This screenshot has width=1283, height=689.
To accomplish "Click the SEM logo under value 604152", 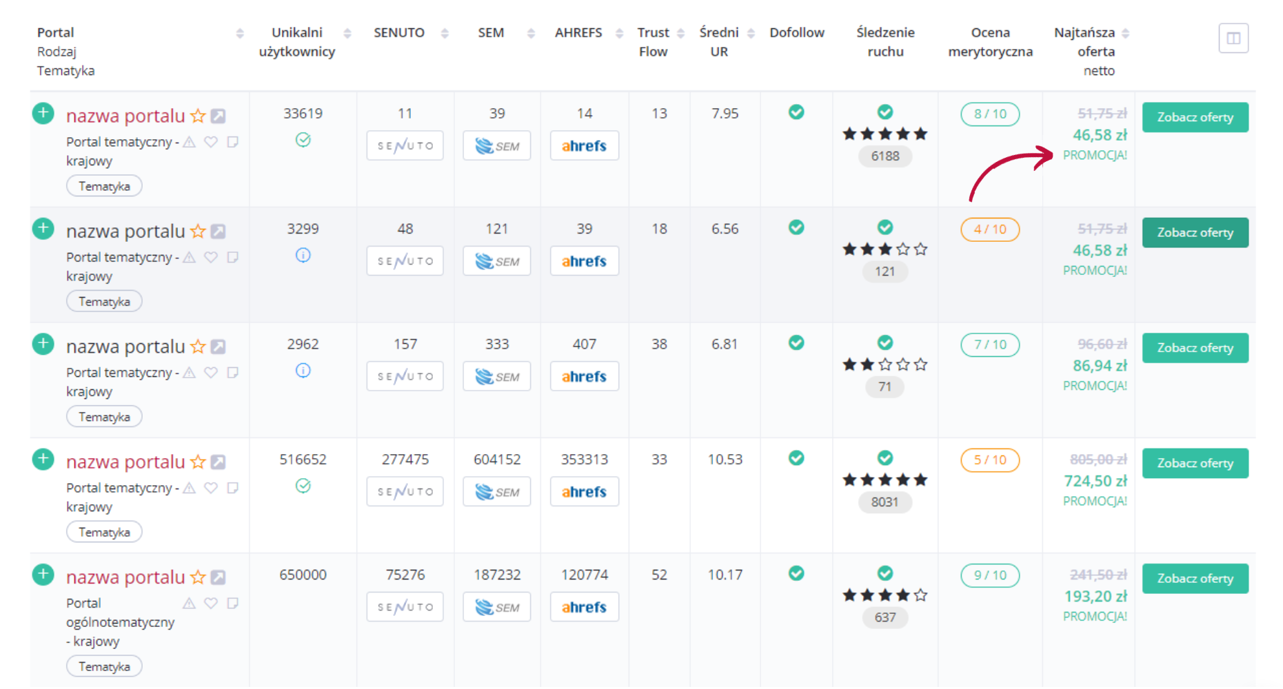I will 496,492.
